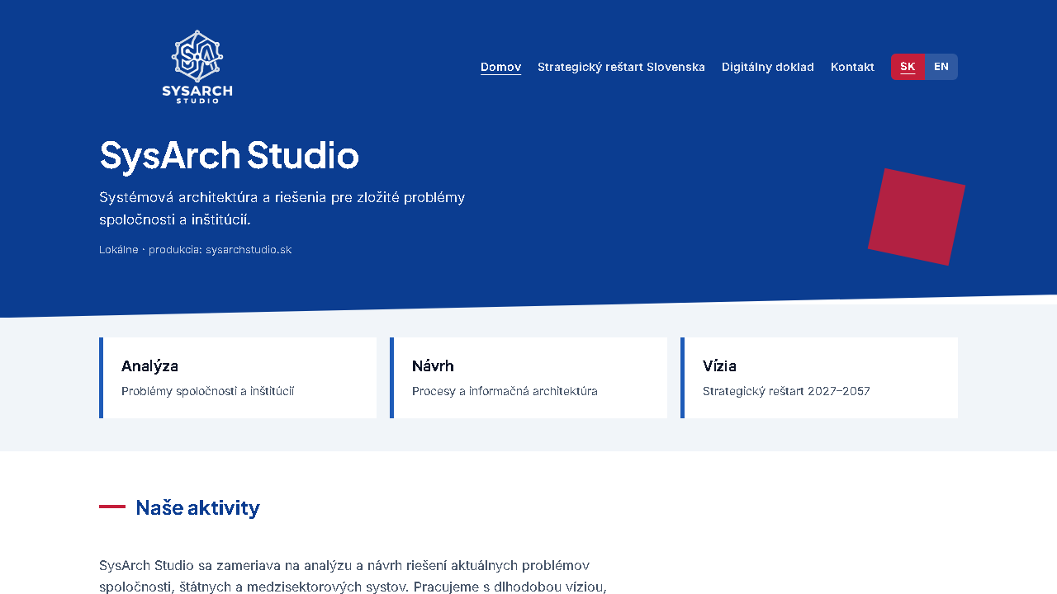This screenshot has width=1057, height=594.
Task: Open Digitálny doklad in navigation
Action: click(768, 67)
